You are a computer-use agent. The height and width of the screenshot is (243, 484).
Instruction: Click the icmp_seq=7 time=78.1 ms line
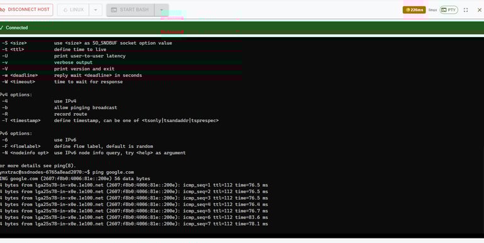click(134, 224)
